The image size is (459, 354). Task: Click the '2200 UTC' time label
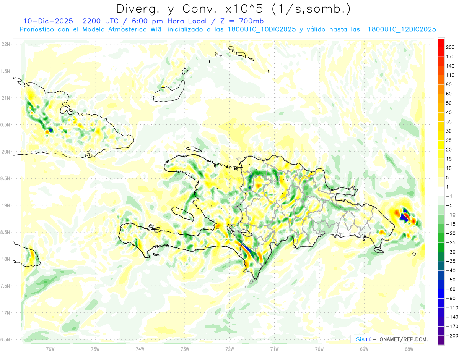(x=99, y=21)
